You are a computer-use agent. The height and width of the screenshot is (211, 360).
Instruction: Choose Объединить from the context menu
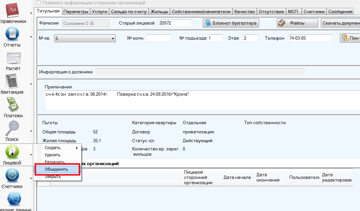pos(57,169)
